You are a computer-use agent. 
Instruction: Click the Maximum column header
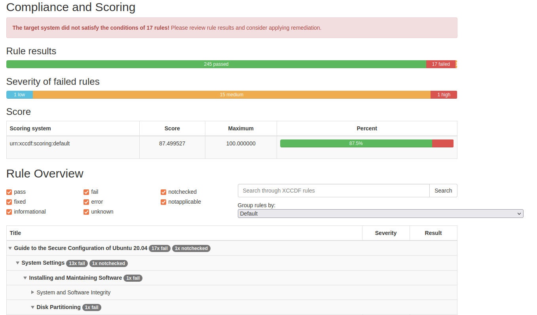tap(241, 128)
